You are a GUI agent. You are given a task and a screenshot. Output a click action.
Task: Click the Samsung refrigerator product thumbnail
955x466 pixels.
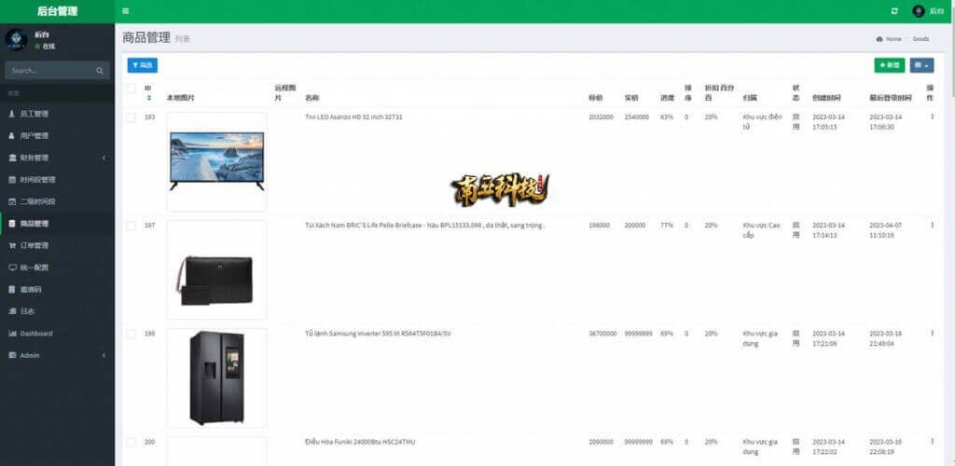tap(216, 377)
